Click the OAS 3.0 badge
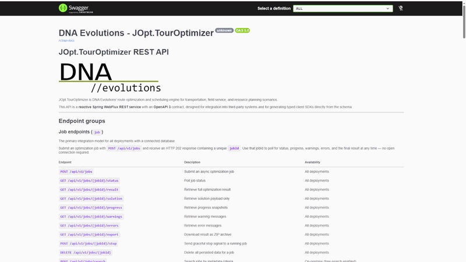 (x=242, y=30)
